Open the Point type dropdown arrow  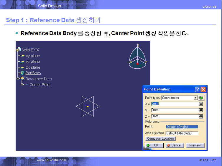pyautogui.click(x=195, y=98)
